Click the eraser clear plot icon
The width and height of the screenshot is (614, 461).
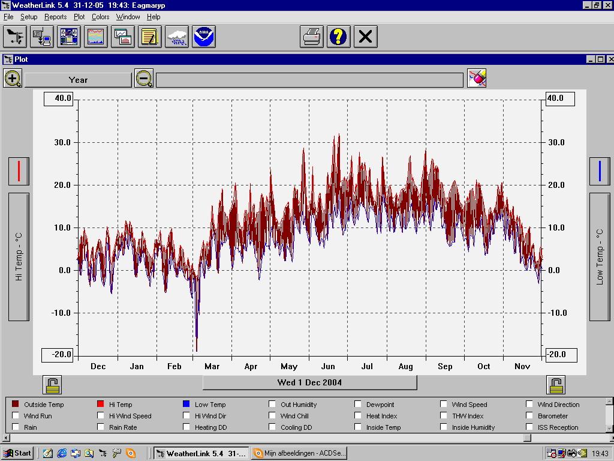coord(477,79)
